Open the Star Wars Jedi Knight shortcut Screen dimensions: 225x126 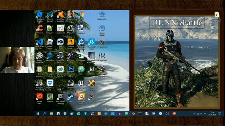[91, 57]
